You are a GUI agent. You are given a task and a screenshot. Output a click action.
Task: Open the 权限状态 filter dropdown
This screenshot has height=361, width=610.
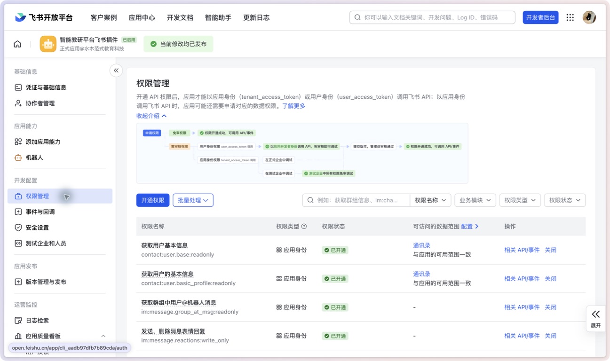565,200
